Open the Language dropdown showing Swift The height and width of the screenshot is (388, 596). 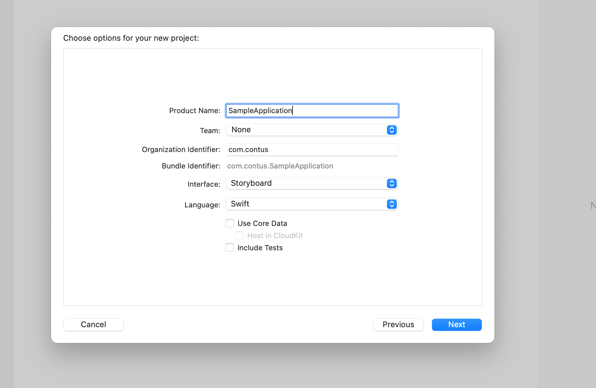coord(306,204)
